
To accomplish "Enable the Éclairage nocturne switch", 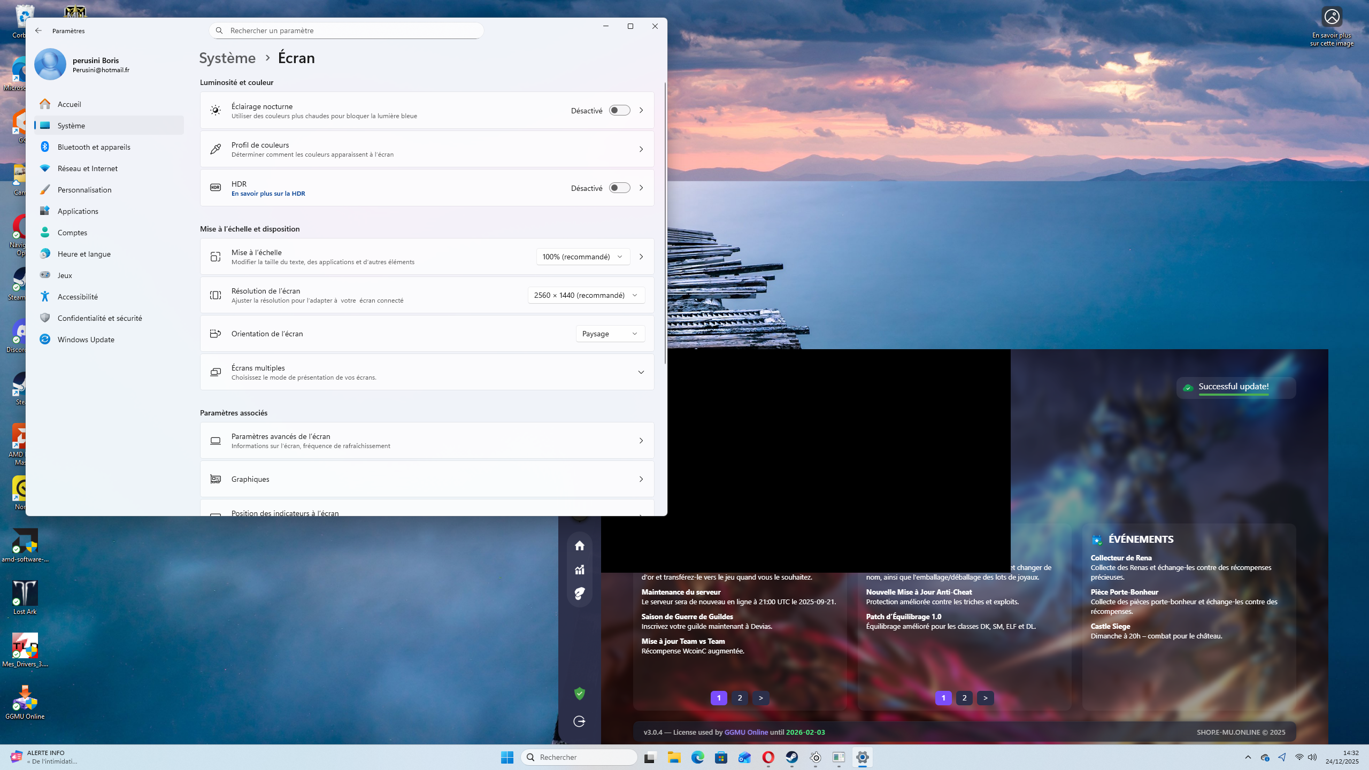I will (619, 110).
